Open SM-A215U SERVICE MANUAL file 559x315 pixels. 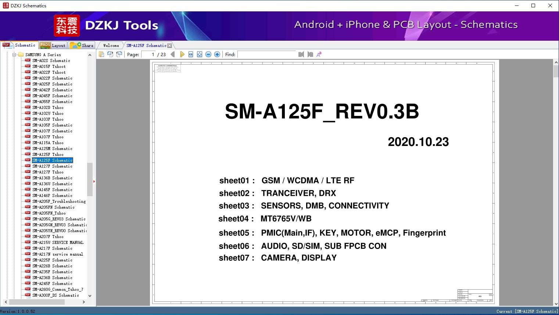click(x=58, y=242)
